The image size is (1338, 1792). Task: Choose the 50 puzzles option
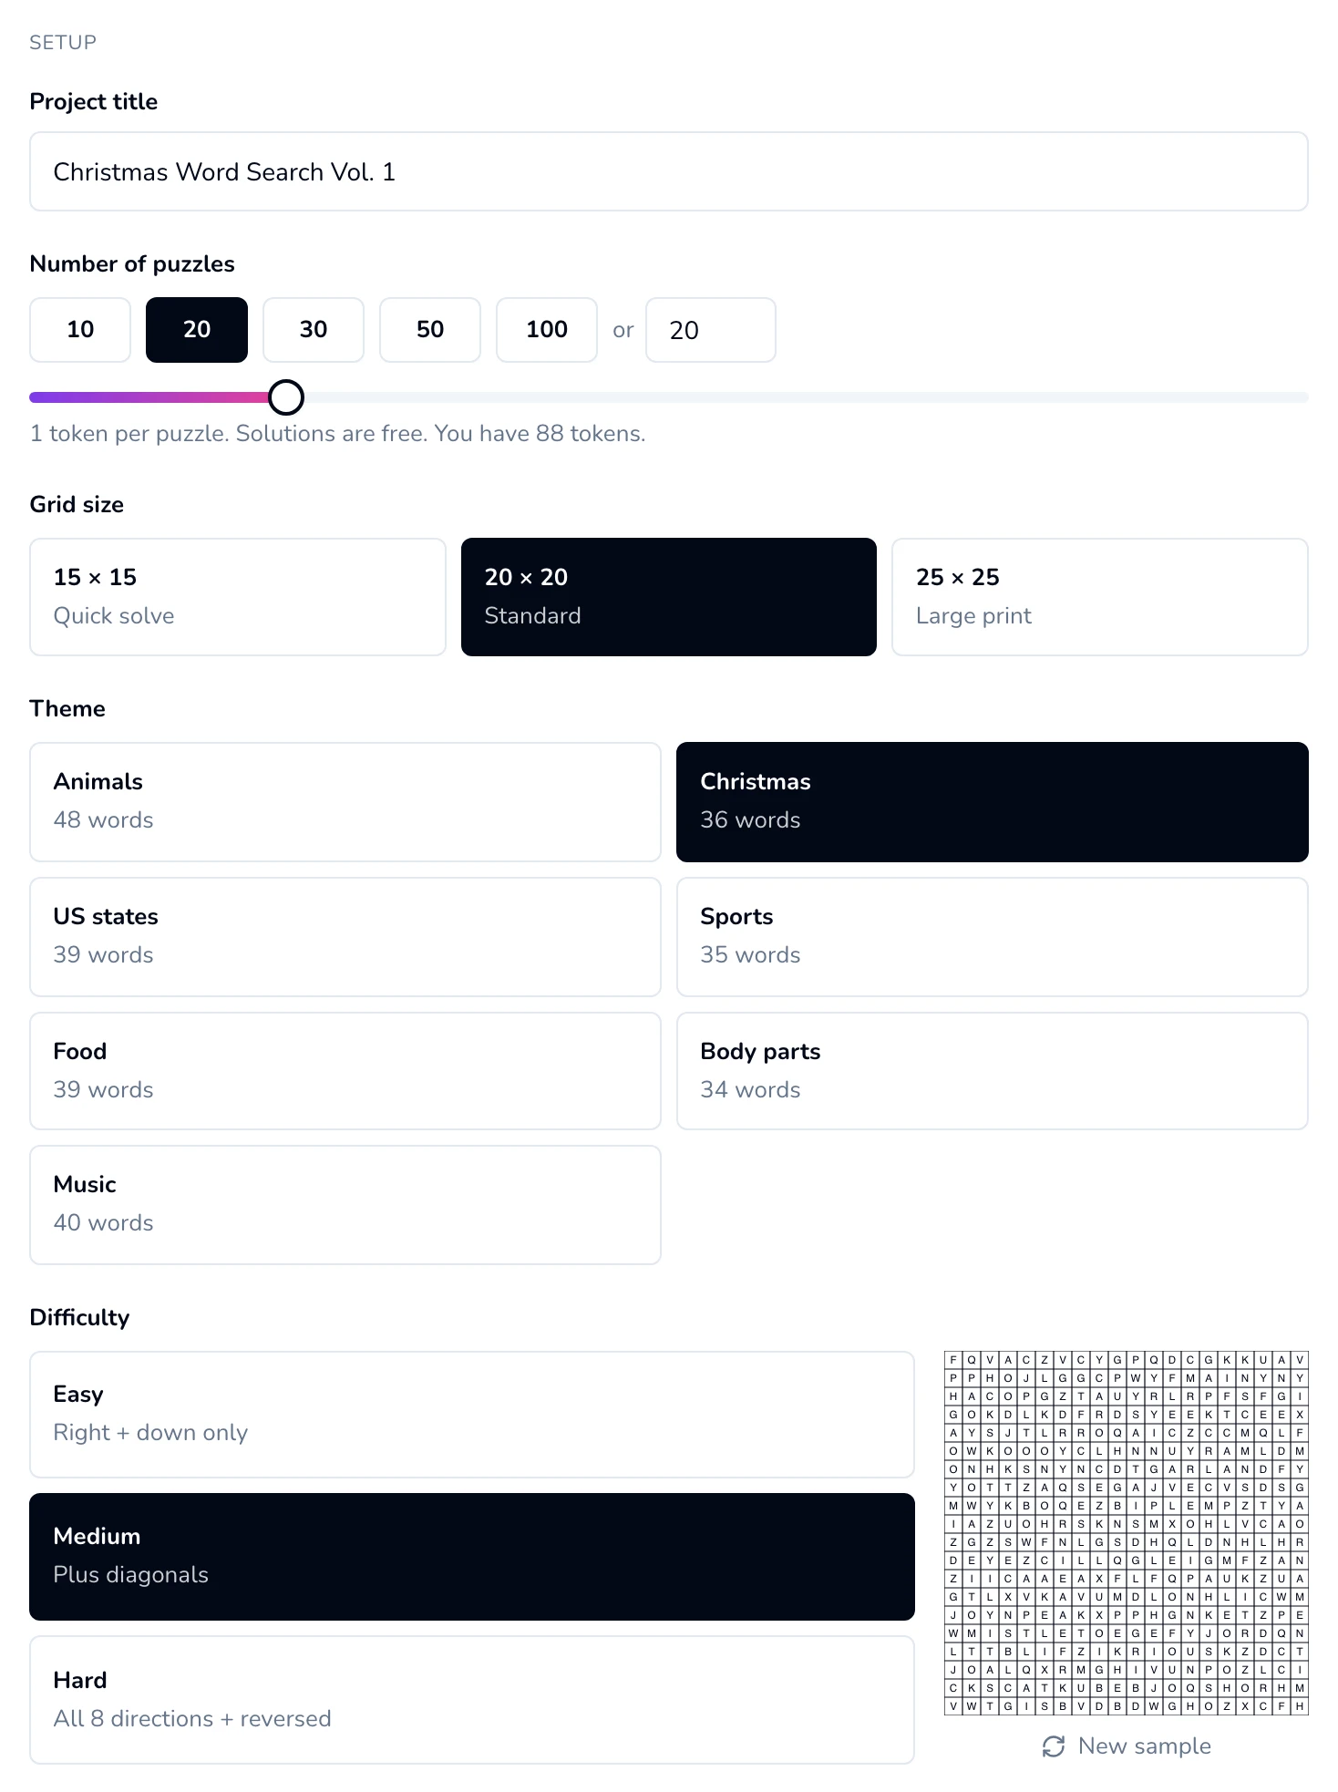point(430,330)
